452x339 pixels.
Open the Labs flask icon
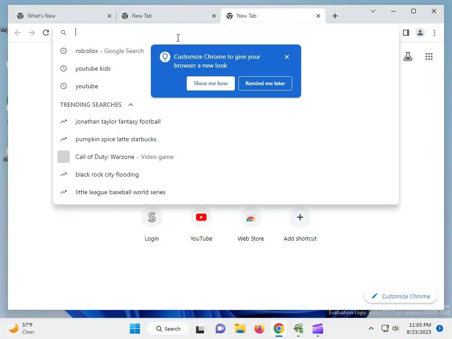pyautogui.click(x=407, y=56)
